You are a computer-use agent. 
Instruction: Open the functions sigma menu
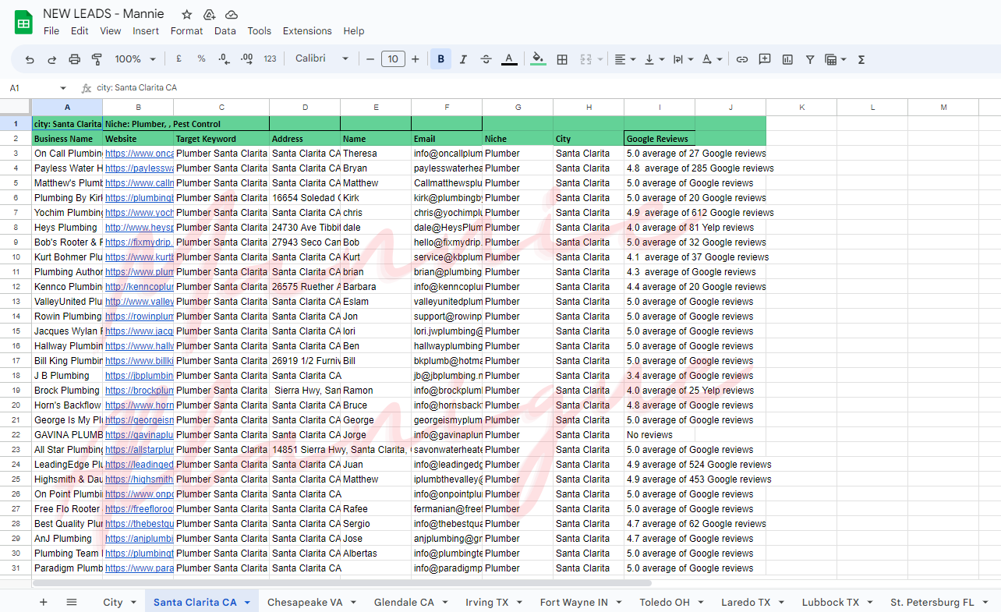pos(861,59)
